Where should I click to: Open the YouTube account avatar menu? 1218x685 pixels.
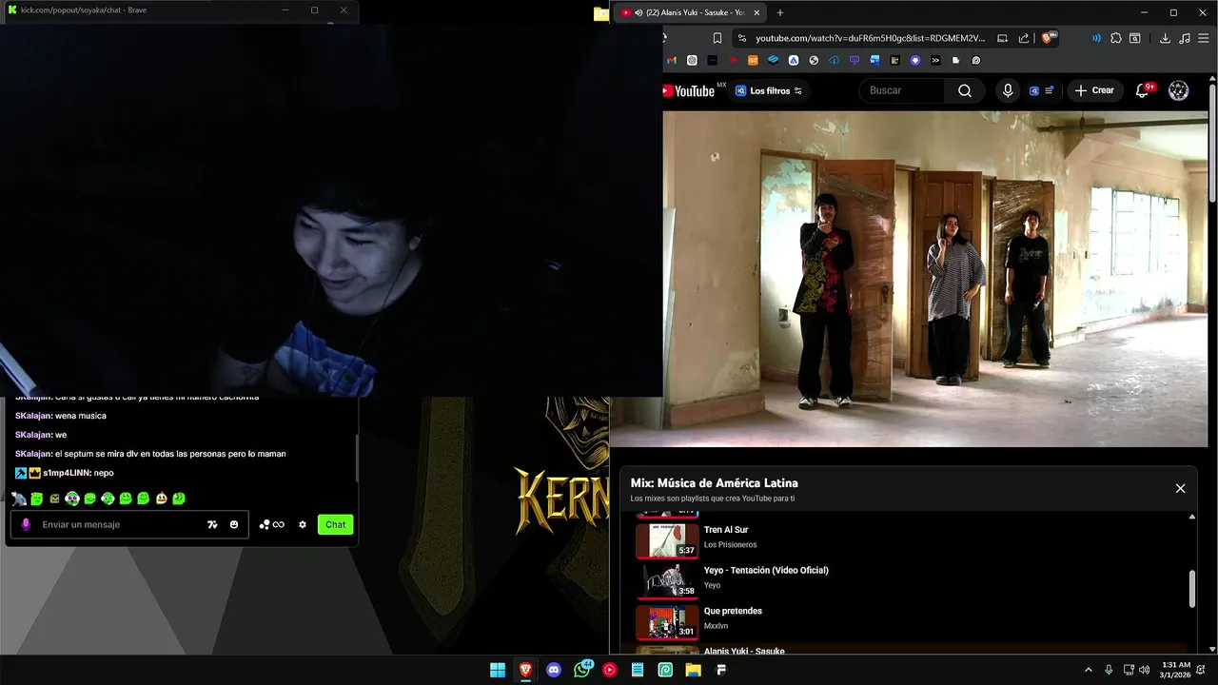[x=1178, y=90]
